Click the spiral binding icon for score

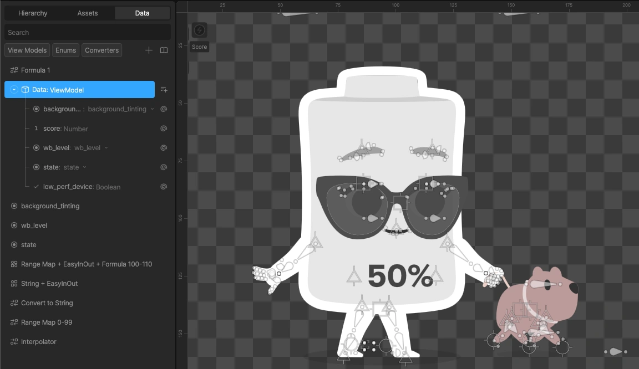pos(164,129)
